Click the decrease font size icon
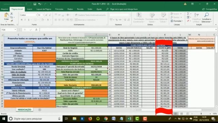 point(50,15)
